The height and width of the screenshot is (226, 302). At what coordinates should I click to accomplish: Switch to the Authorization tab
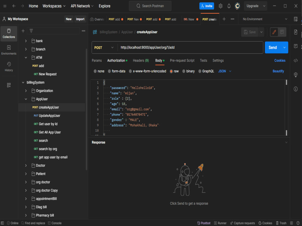click(x=117, y=61)
